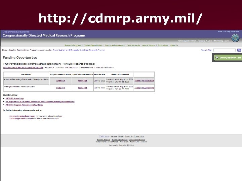Screen dimensions: 242x181
Task: Click the Privacy Notice footer link
Action: click(138, 136)
